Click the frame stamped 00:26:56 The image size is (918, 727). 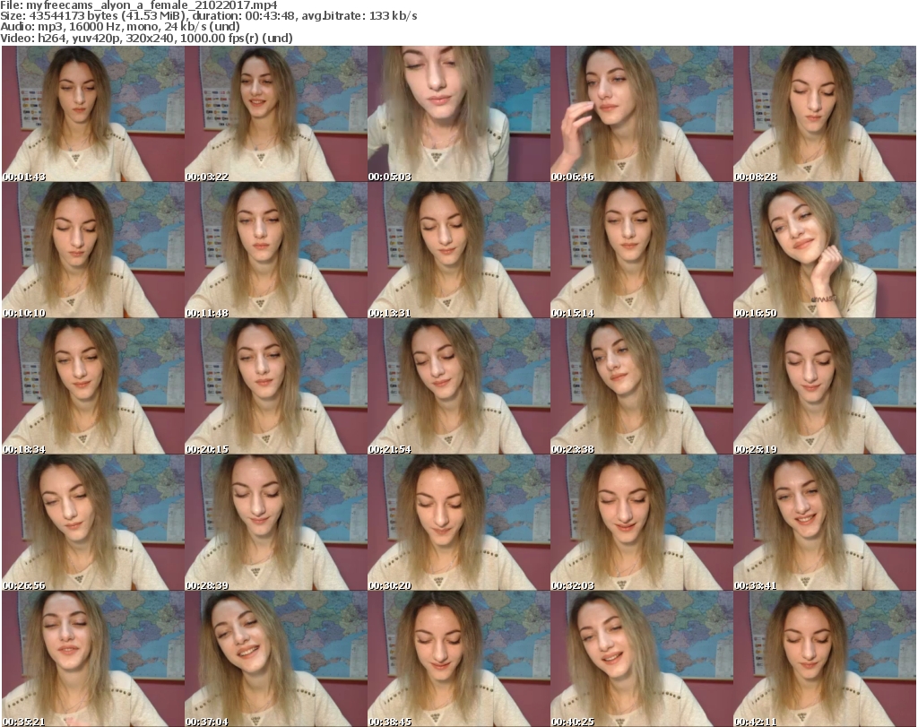pyautogui.click(x=93, y=523)
